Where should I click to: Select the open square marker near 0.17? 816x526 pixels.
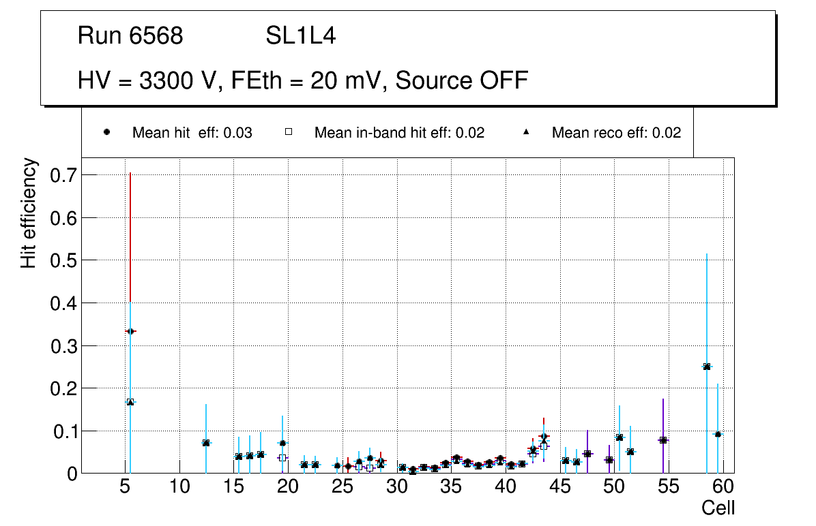(130, 402)
